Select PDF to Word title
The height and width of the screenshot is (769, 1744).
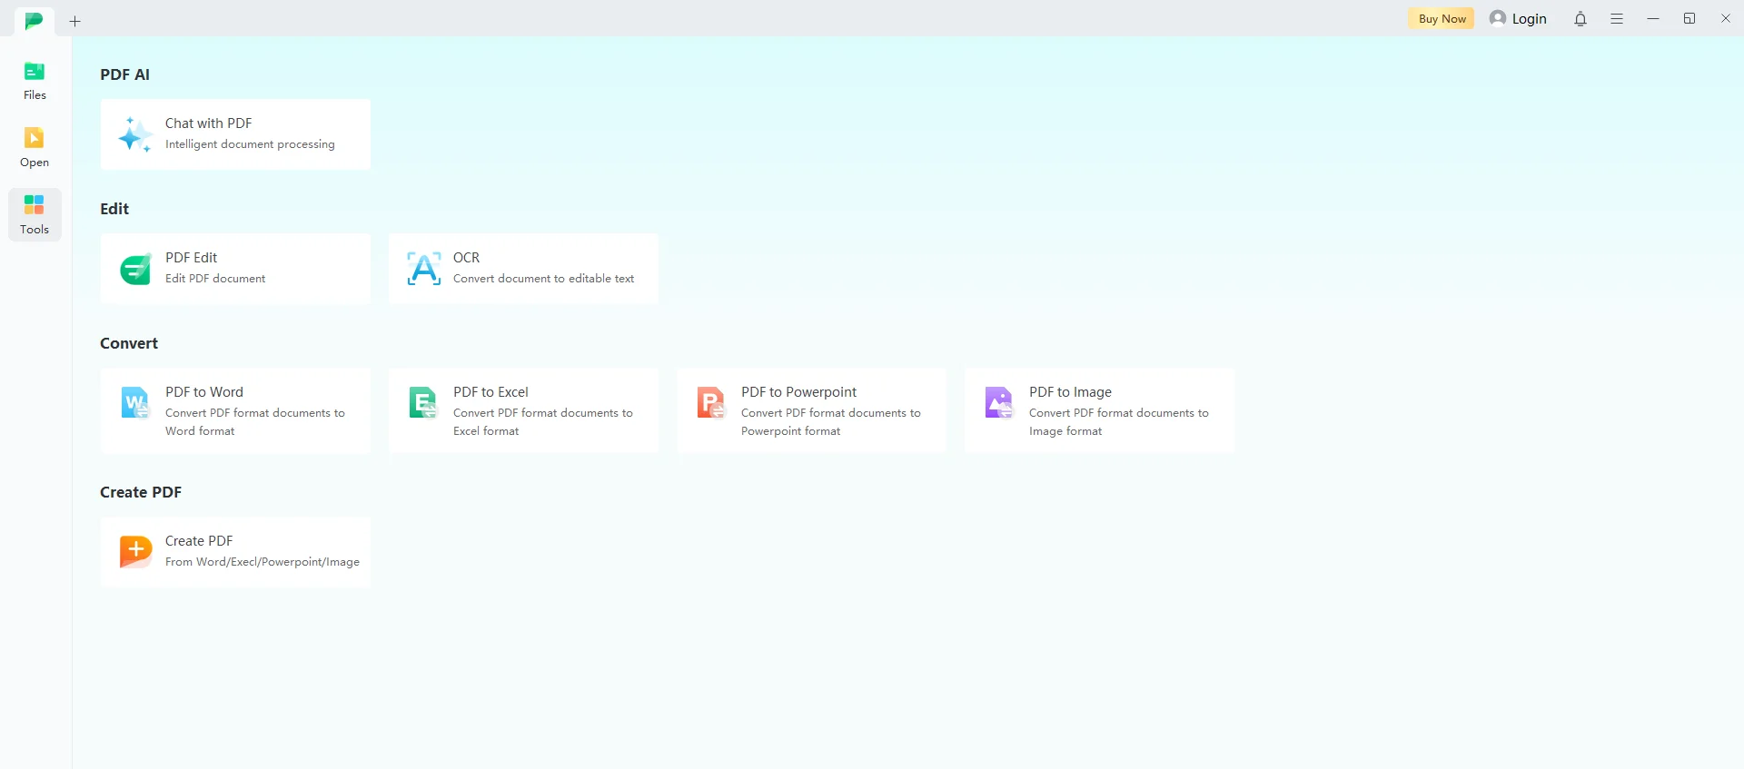[204, 392]
